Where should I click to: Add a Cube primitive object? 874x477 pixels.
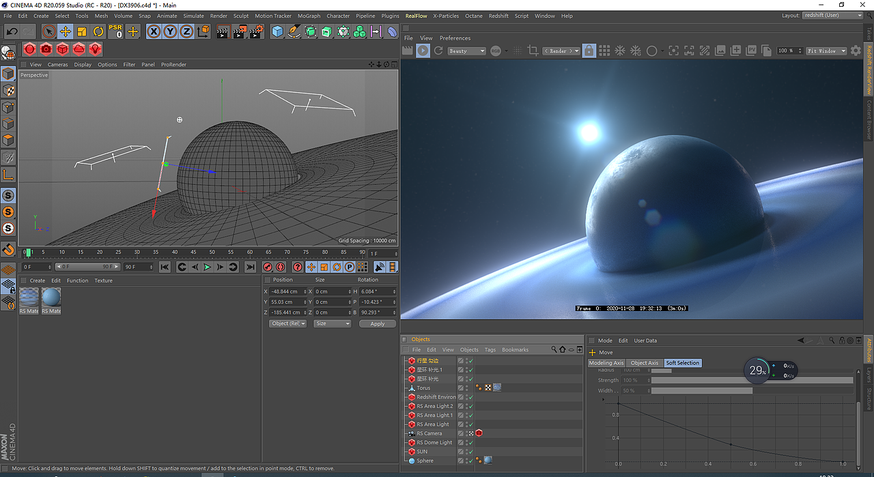click(277, 31)
